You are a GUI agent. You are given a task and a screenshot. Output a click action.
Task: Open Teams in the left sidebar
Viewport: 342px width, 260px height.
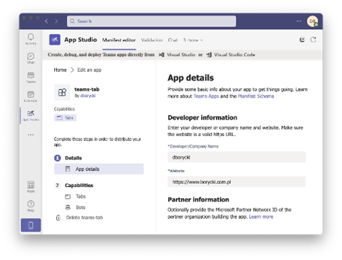[x=31, y=78]
